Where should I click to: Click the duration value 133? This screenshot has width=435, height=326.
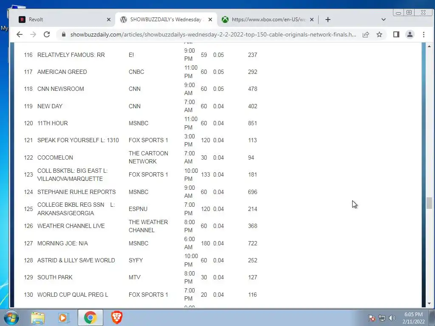[x=205, y=174]
